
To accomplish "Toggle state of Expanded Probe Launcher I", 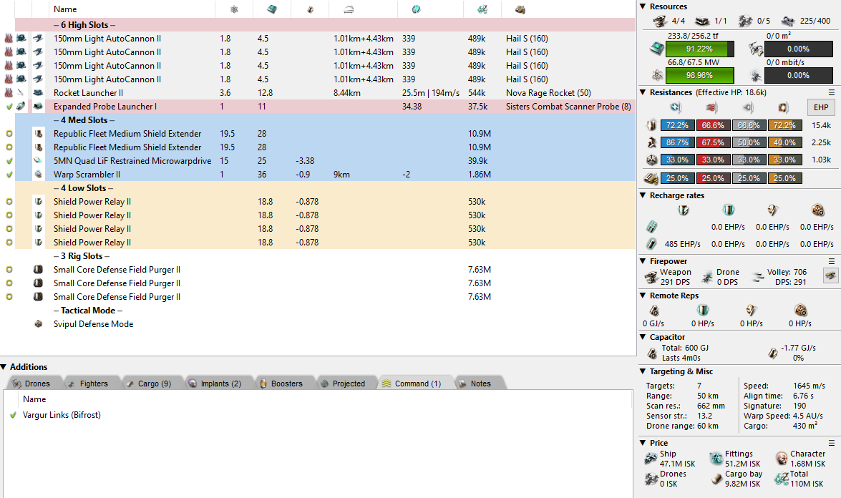I will click(x=9, y=107).
